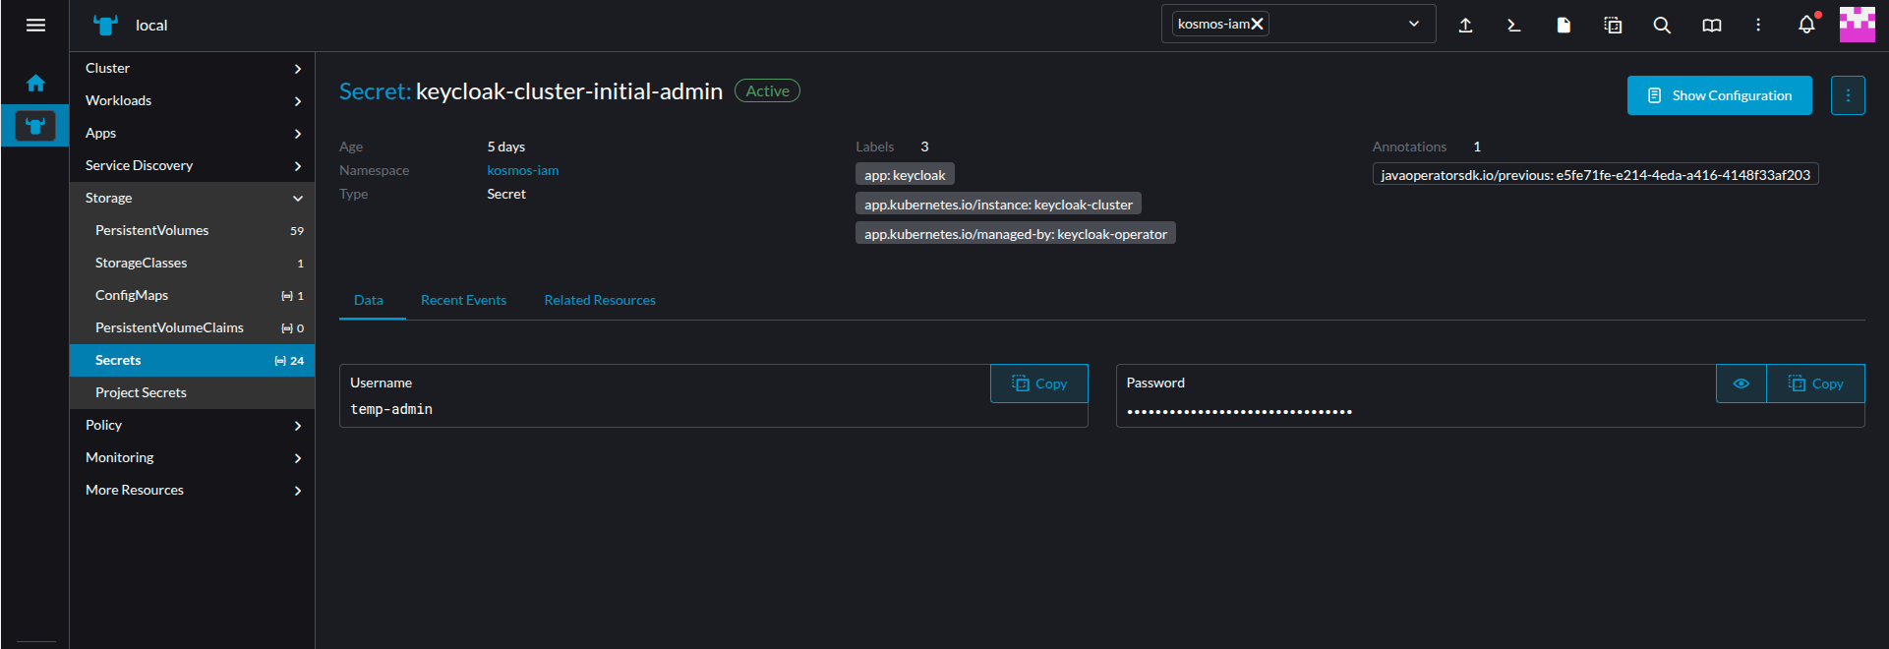Open the resource search magnifier icon
This screenshot has width=1889, height=649.
[1662, 26]
